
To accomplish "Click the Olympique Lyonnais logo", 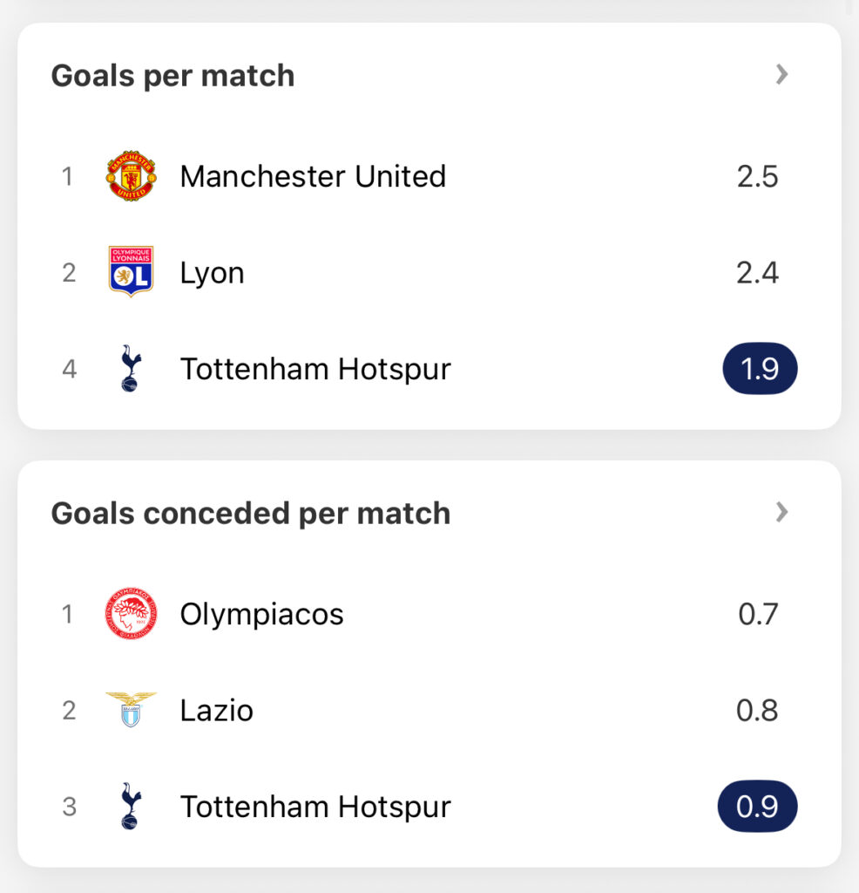I will (x=131, y=272).
